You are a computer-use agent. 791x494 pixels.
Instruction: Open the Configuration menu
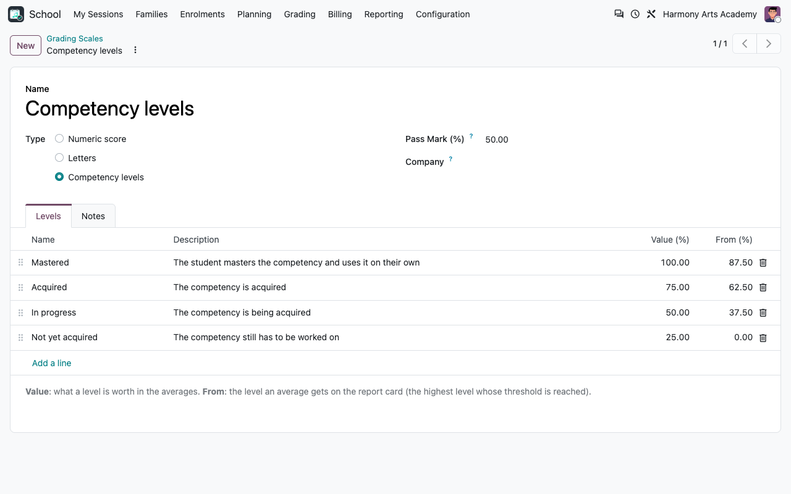442,14
